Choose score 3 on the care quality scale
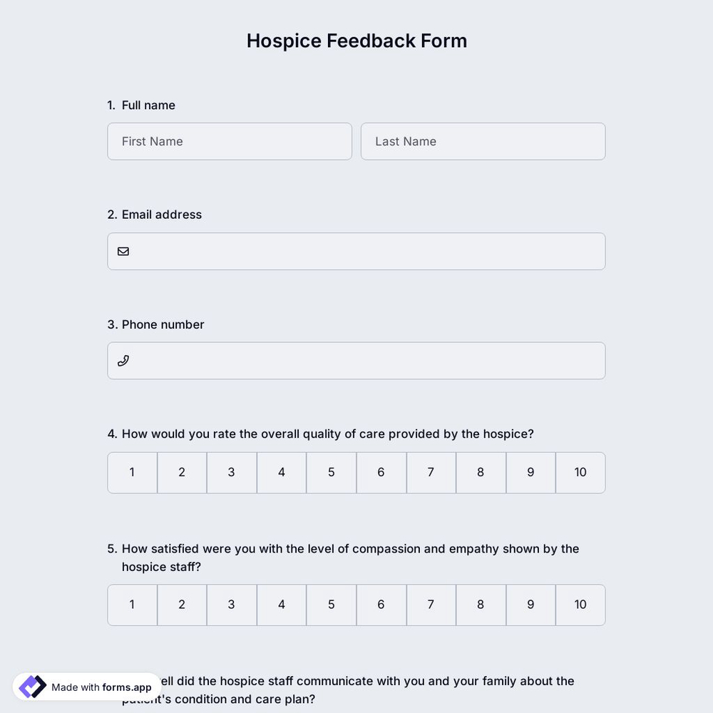Image resolution: width=713 pixels, height=713 pixels. pyautogui.click(x=231, y=472)
